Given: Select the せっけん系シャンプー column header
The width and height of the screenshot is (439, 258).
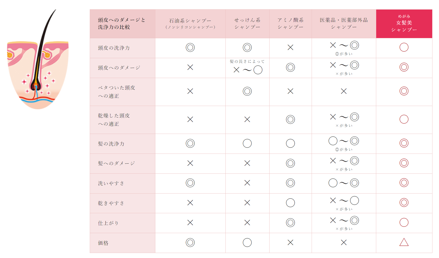Looking at the screenshot, I should [247, 24].
